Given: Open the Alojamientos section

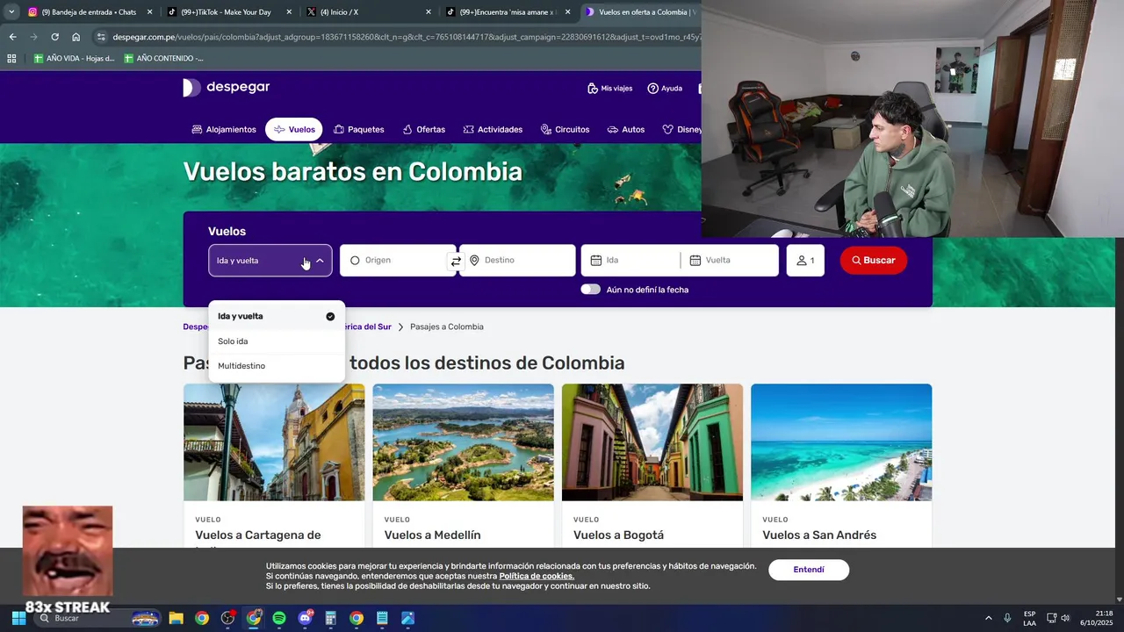Looking at the screenshot, I should click(x=224, y=130).
